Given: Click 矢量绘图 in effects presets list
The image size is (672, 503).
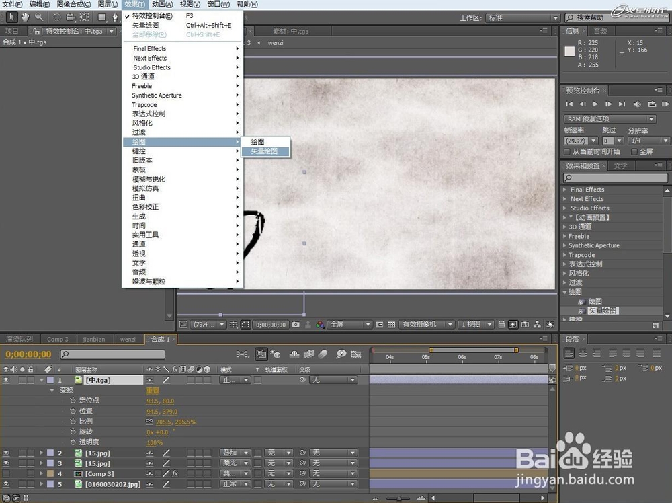Looking at the screenshot, I should (x=603, y=311).
